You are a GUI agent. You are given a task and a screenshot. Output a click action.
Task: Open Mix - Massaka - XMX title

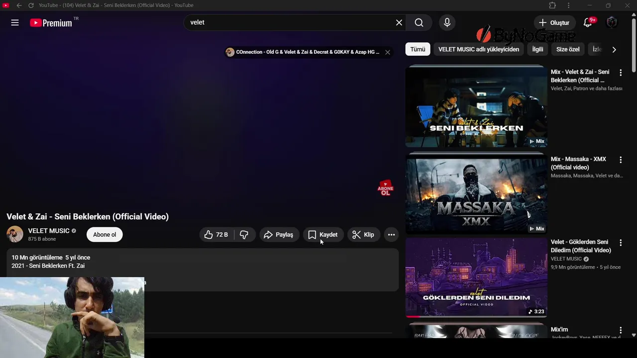click(578, 163)
